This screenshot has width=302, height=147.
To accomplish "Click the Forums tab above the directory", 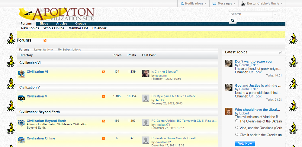I will click(24, 50).
